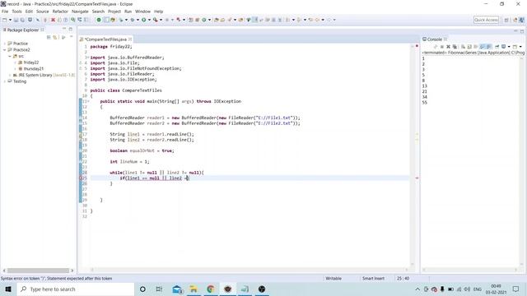Click the Save icon in toolbar

[x=16, y=20]
